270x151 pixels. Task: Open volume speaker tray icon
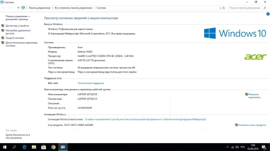coord(237,147)
